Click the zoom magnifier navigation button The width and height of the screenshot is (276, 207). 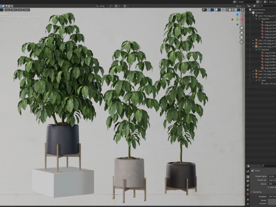click(241, 28)
